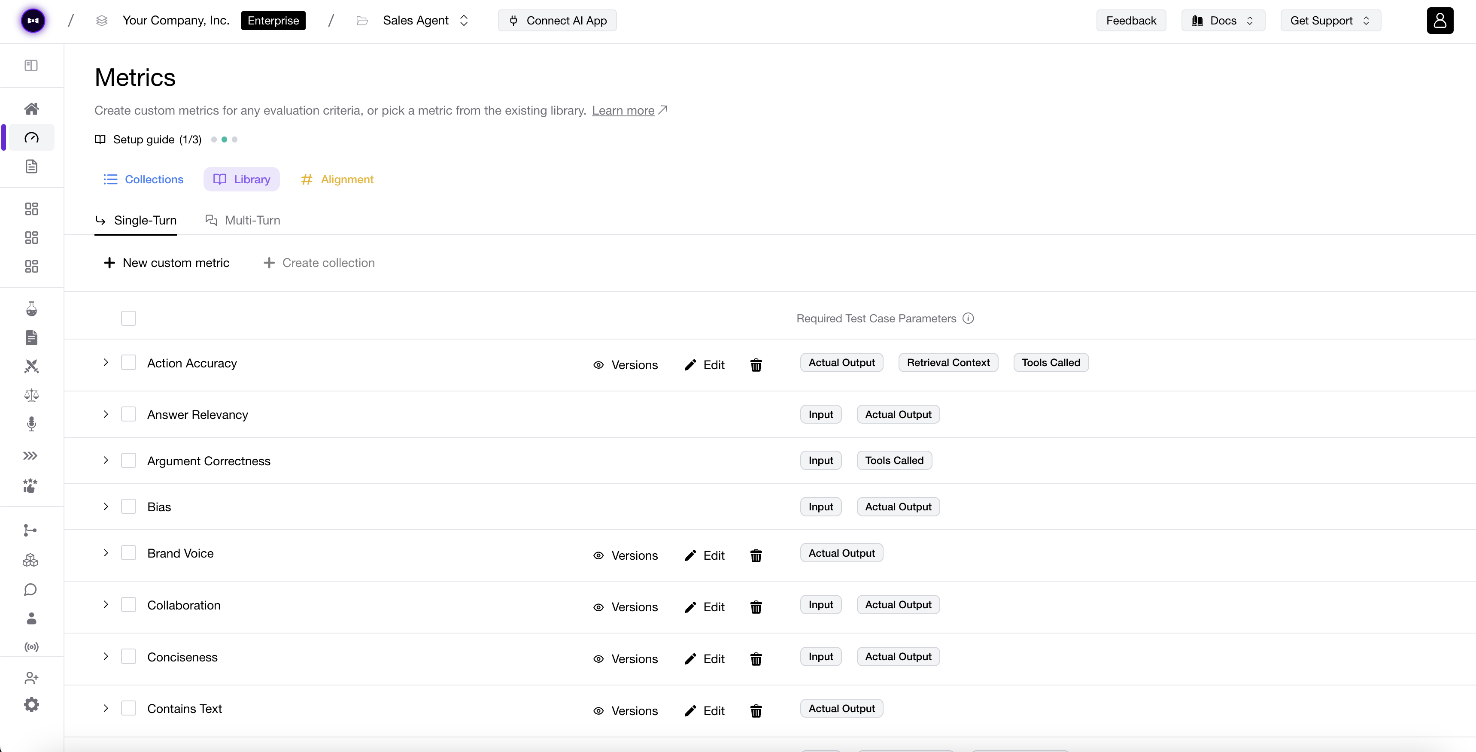Screen dimensions: 1476x752
Task: Click the microphone icon in sidebar
Action: tap(31, 424)
